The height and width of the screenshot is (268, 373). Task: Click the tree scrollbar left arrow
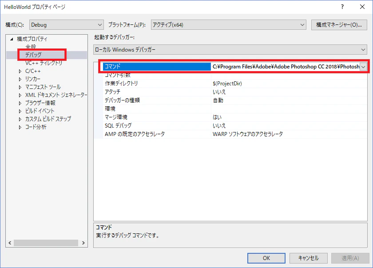pyautogui.click(x=10, y=243)
